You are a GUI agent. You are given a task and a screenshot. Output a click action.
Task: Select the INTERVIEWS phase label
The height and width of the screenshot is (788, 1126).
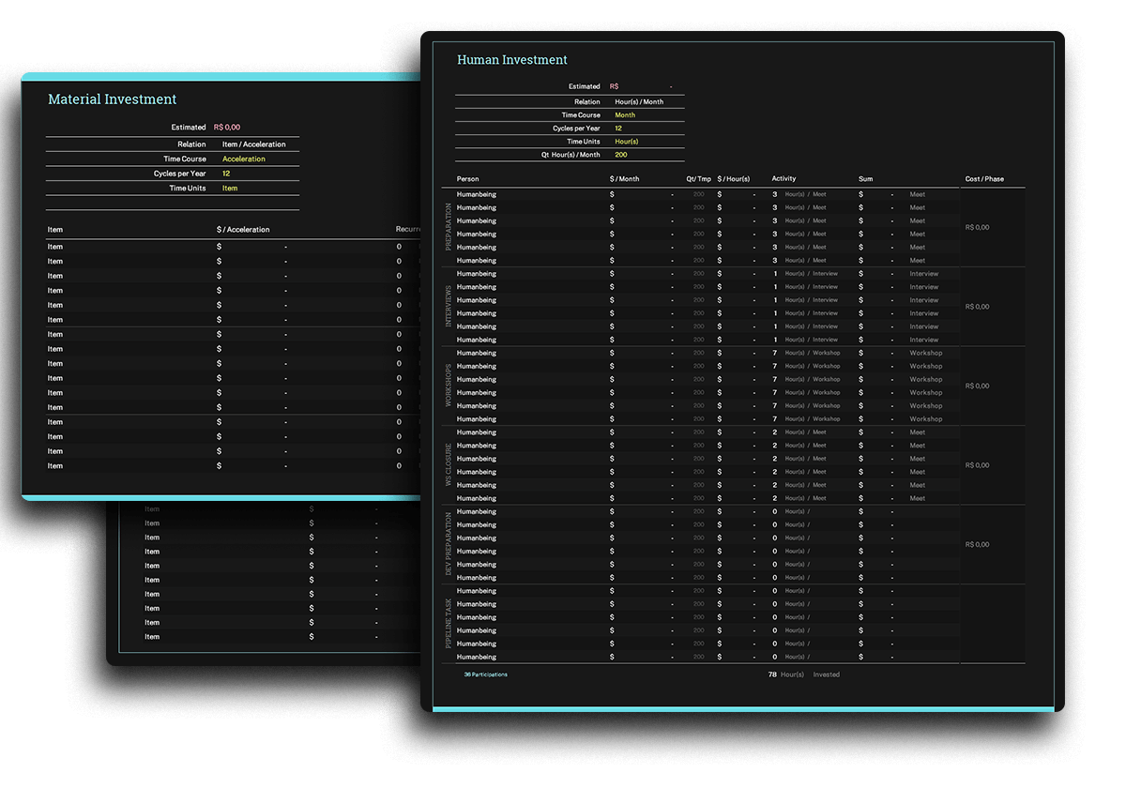click(448, 306)
